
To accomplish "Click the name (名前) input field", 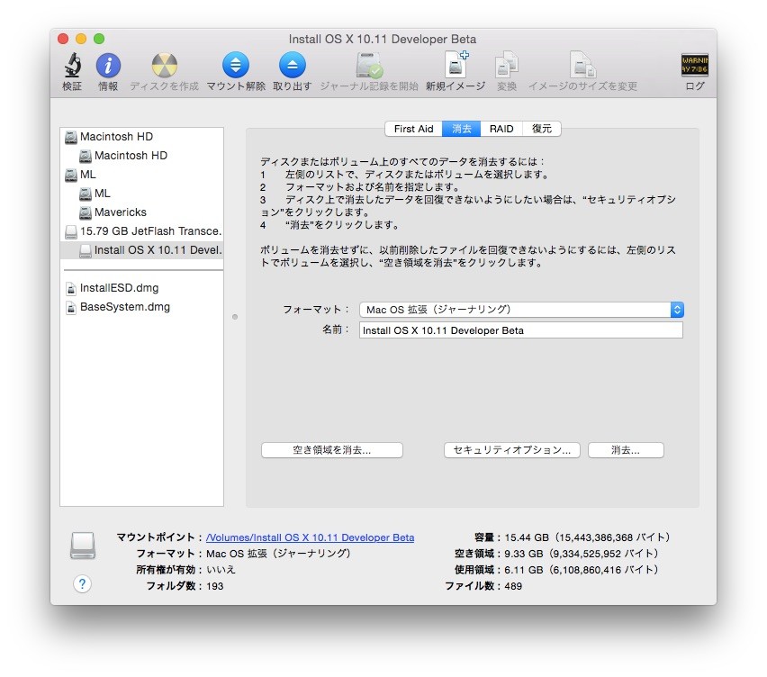I will pyautogui.click(x=521, y=330).
